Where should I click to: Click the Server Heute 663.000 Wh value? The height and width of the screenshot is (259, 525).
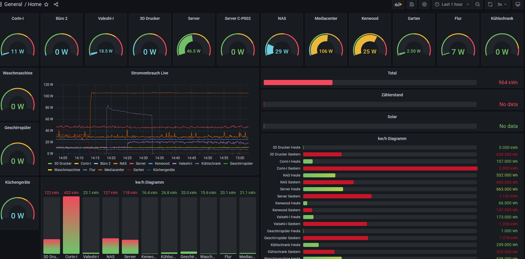[x=507, y=189]
